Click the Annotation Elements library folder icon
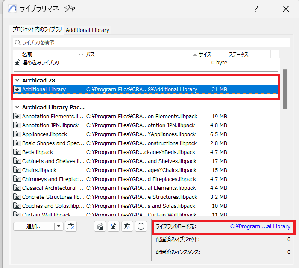This screenshot has height=268, width=299. (17, 116)
